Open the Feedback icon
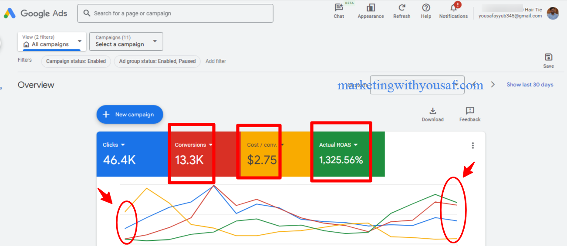 (470, 111)
